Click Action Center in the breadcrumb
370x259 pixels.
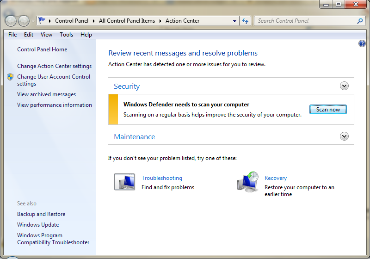(182, 21)
